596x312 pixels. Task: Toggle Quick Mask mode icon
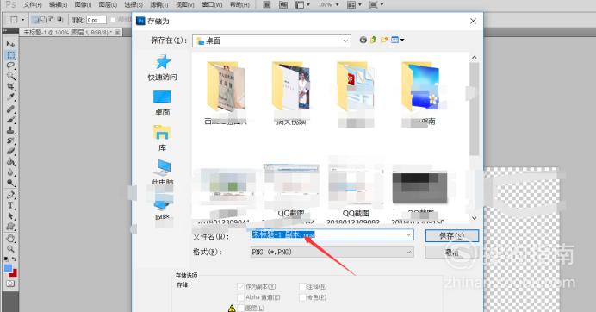(x=10, y=284)
